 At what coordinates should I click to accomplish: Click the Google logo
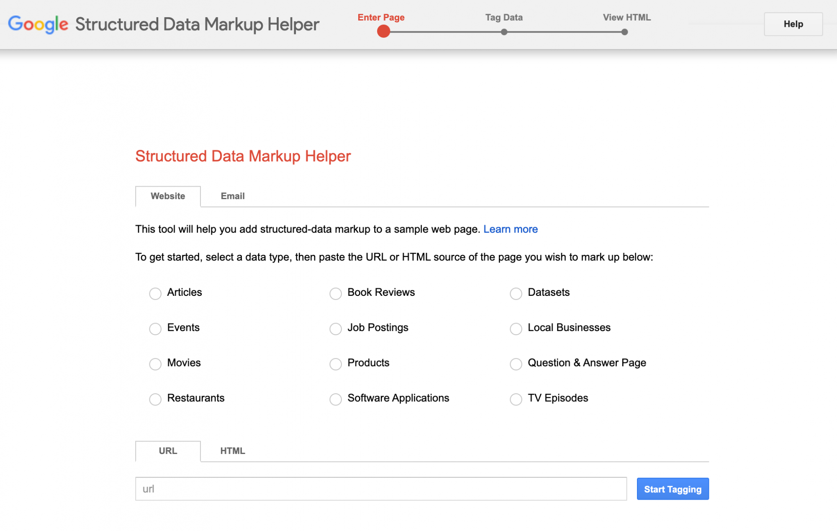pos(38,25)
